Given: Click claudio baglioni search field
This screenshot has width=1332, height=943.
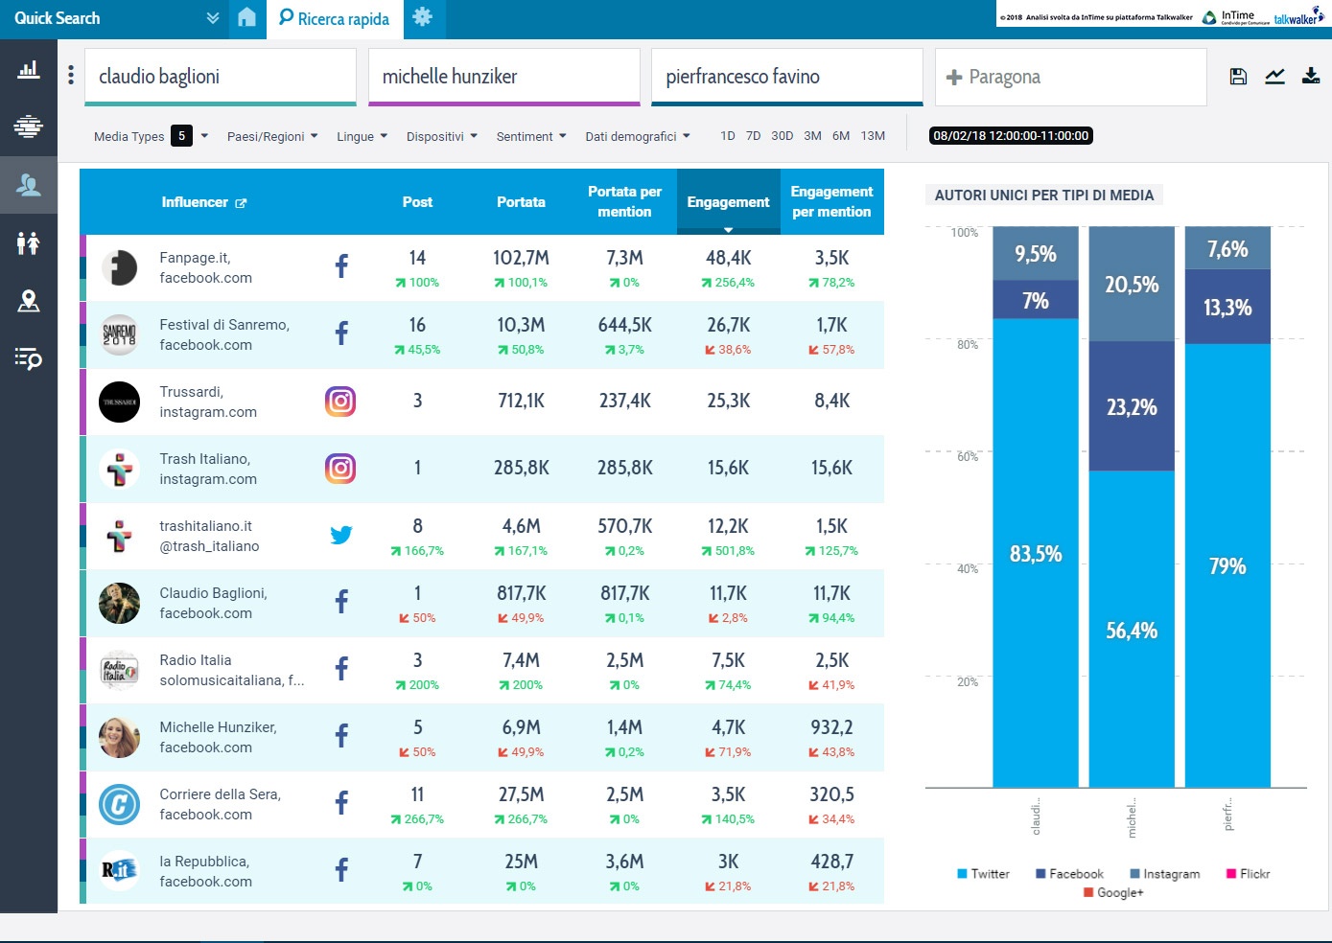Looking at the screenshot, I should tap(221, 77).
